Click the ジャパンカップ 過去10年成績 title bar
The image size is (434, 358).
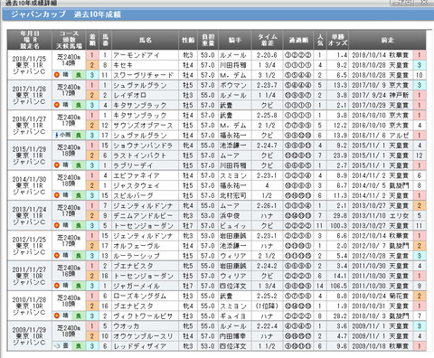point(218,14)
